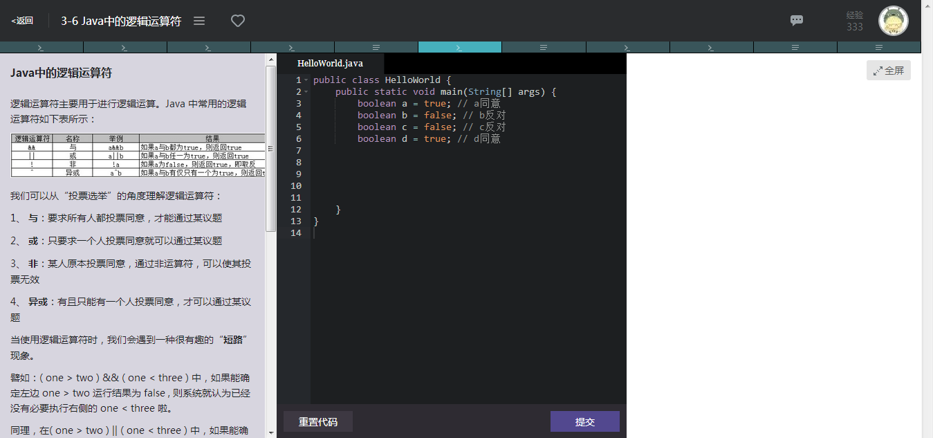
Task: Click code line 'boolean d = true;'
Action: click(429, 139)
